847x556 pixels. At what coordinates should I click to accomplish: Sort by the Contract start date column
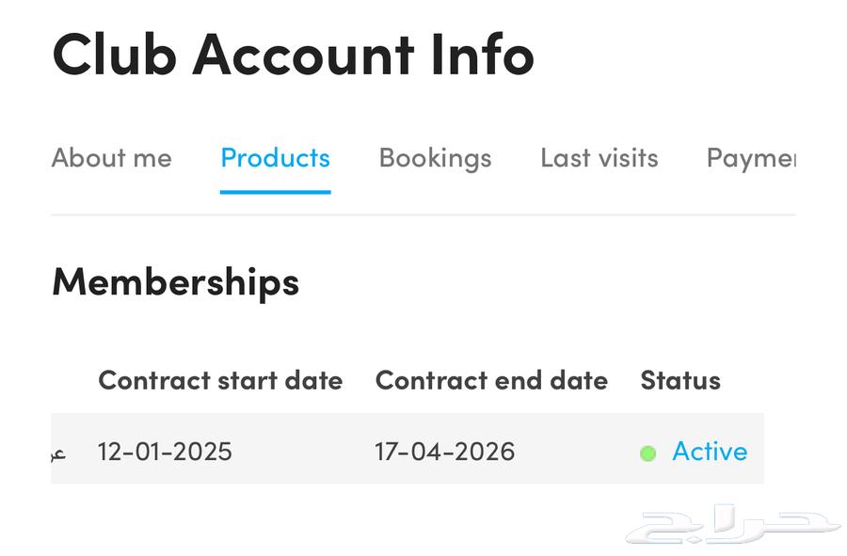pyautogui.click(x=220, y=380)
